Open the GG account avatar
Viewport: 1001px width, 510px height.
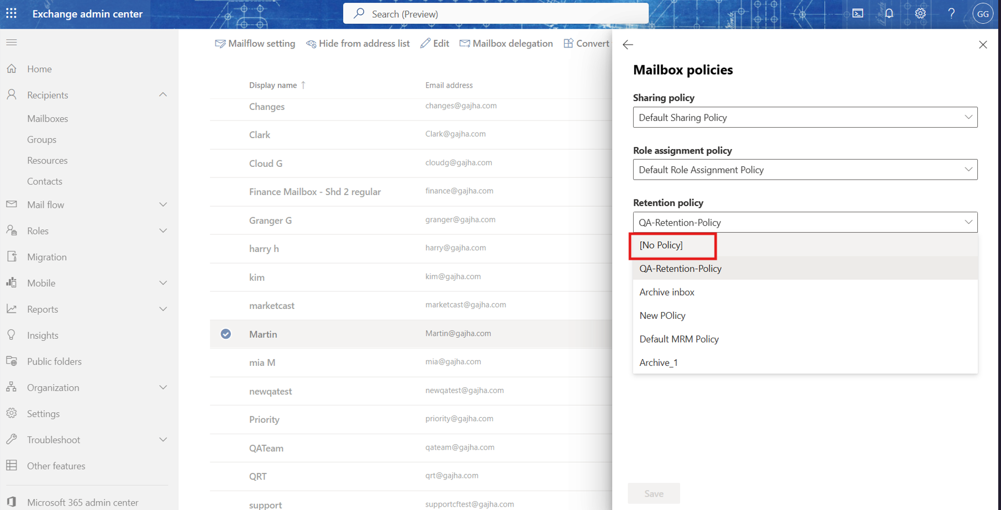[983, 14]
